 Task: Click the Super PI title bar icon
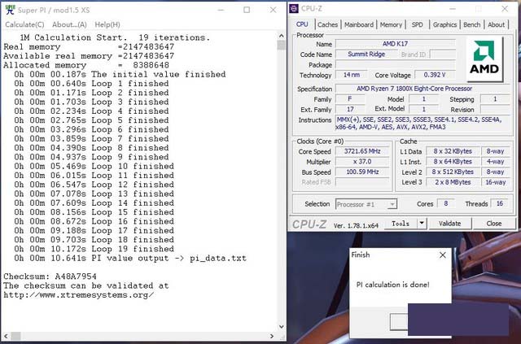click(9, 9)
